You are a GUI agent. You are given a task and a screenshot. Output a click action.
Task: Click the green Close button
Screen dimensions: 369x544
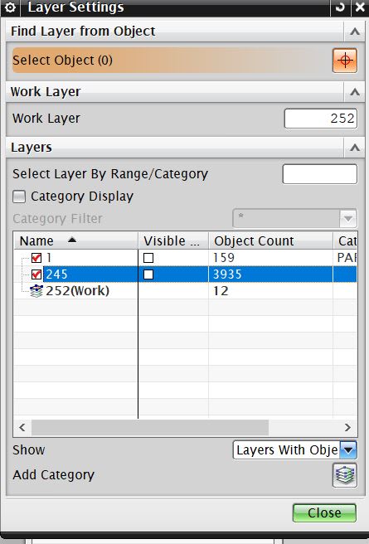click(324, 512)
